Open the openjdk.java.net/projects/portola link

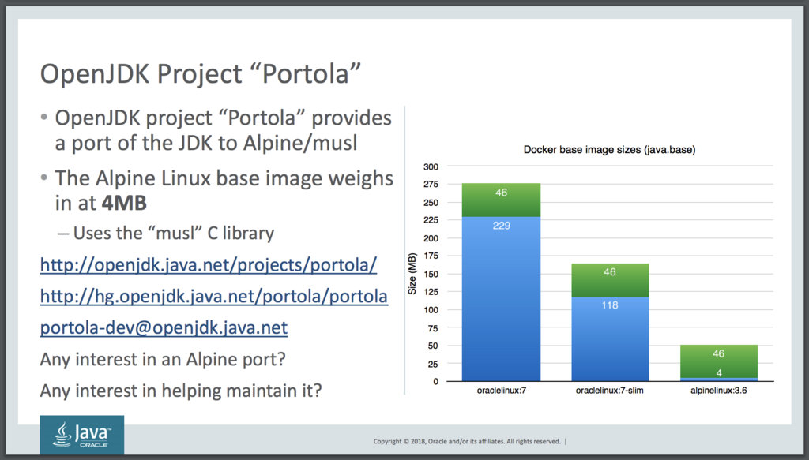pyautogui.click(x=209, y=265)
